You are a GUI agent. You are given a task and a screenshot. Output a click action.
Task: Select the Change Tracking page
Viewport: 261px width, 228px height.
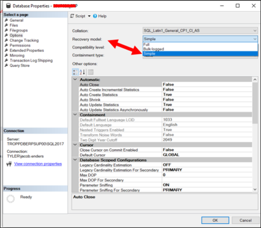tap(24, 40)
